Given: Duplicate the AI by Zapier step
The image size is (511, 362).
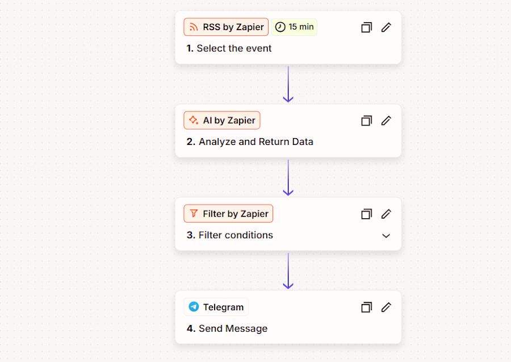Looking at the screenshot, I should coord(366,120).
